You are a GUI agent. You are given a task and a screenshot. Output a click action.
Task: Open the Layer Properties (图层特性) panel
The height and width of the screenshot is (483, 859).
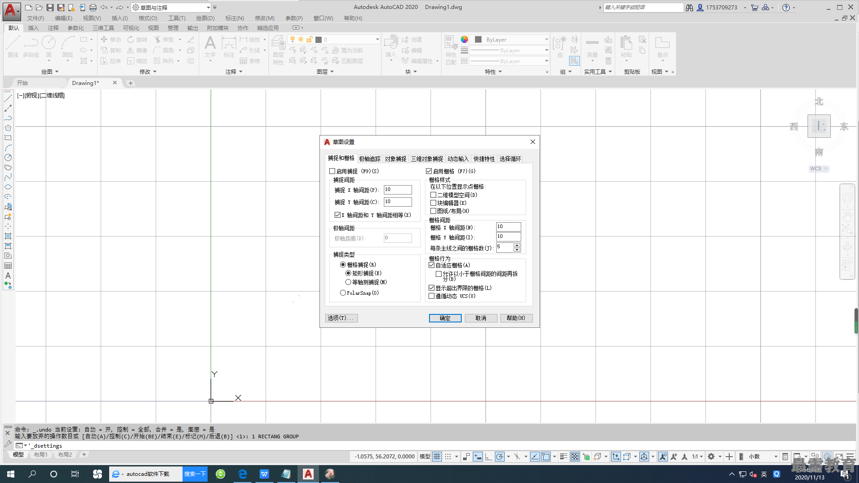278,50
